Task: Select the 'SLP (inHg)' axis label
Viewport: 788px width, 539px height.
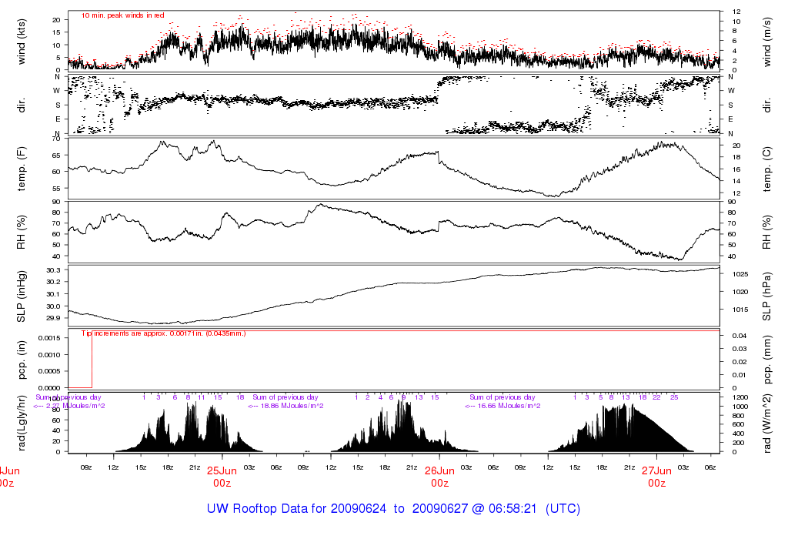Action: pyautogui.click(x=21, y=296)
